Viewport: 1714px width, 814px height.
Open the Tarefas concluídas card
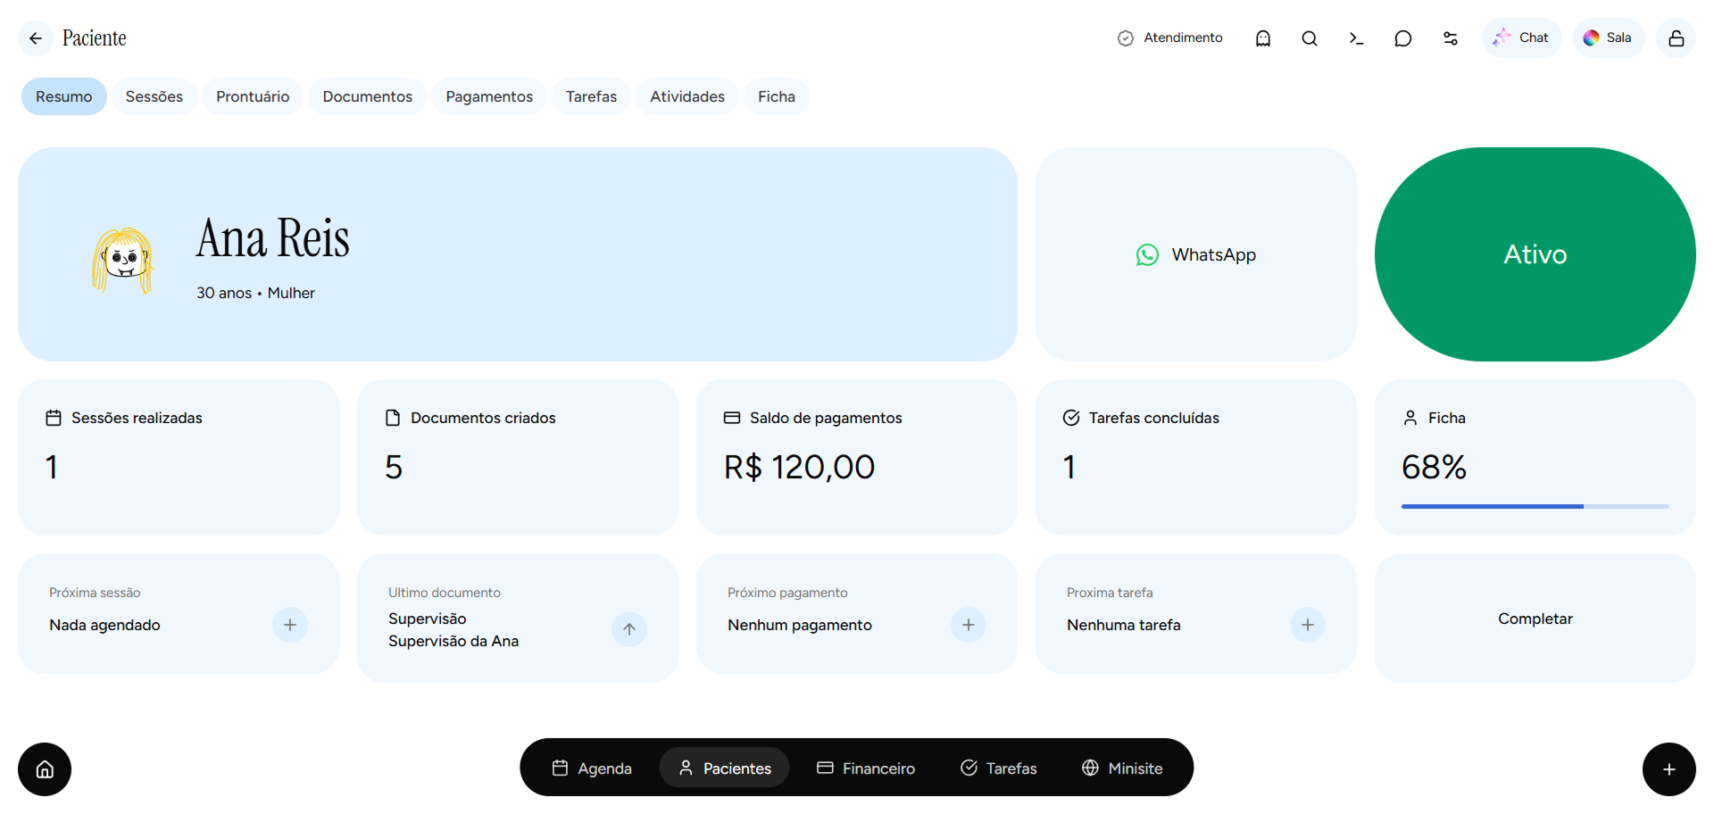[1196, 457]
